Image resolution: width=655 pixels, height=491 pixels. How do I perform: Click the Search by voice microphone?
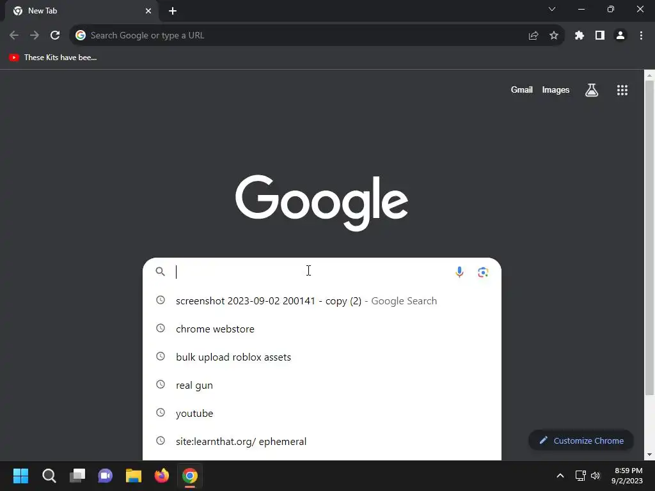pos(459,272)
